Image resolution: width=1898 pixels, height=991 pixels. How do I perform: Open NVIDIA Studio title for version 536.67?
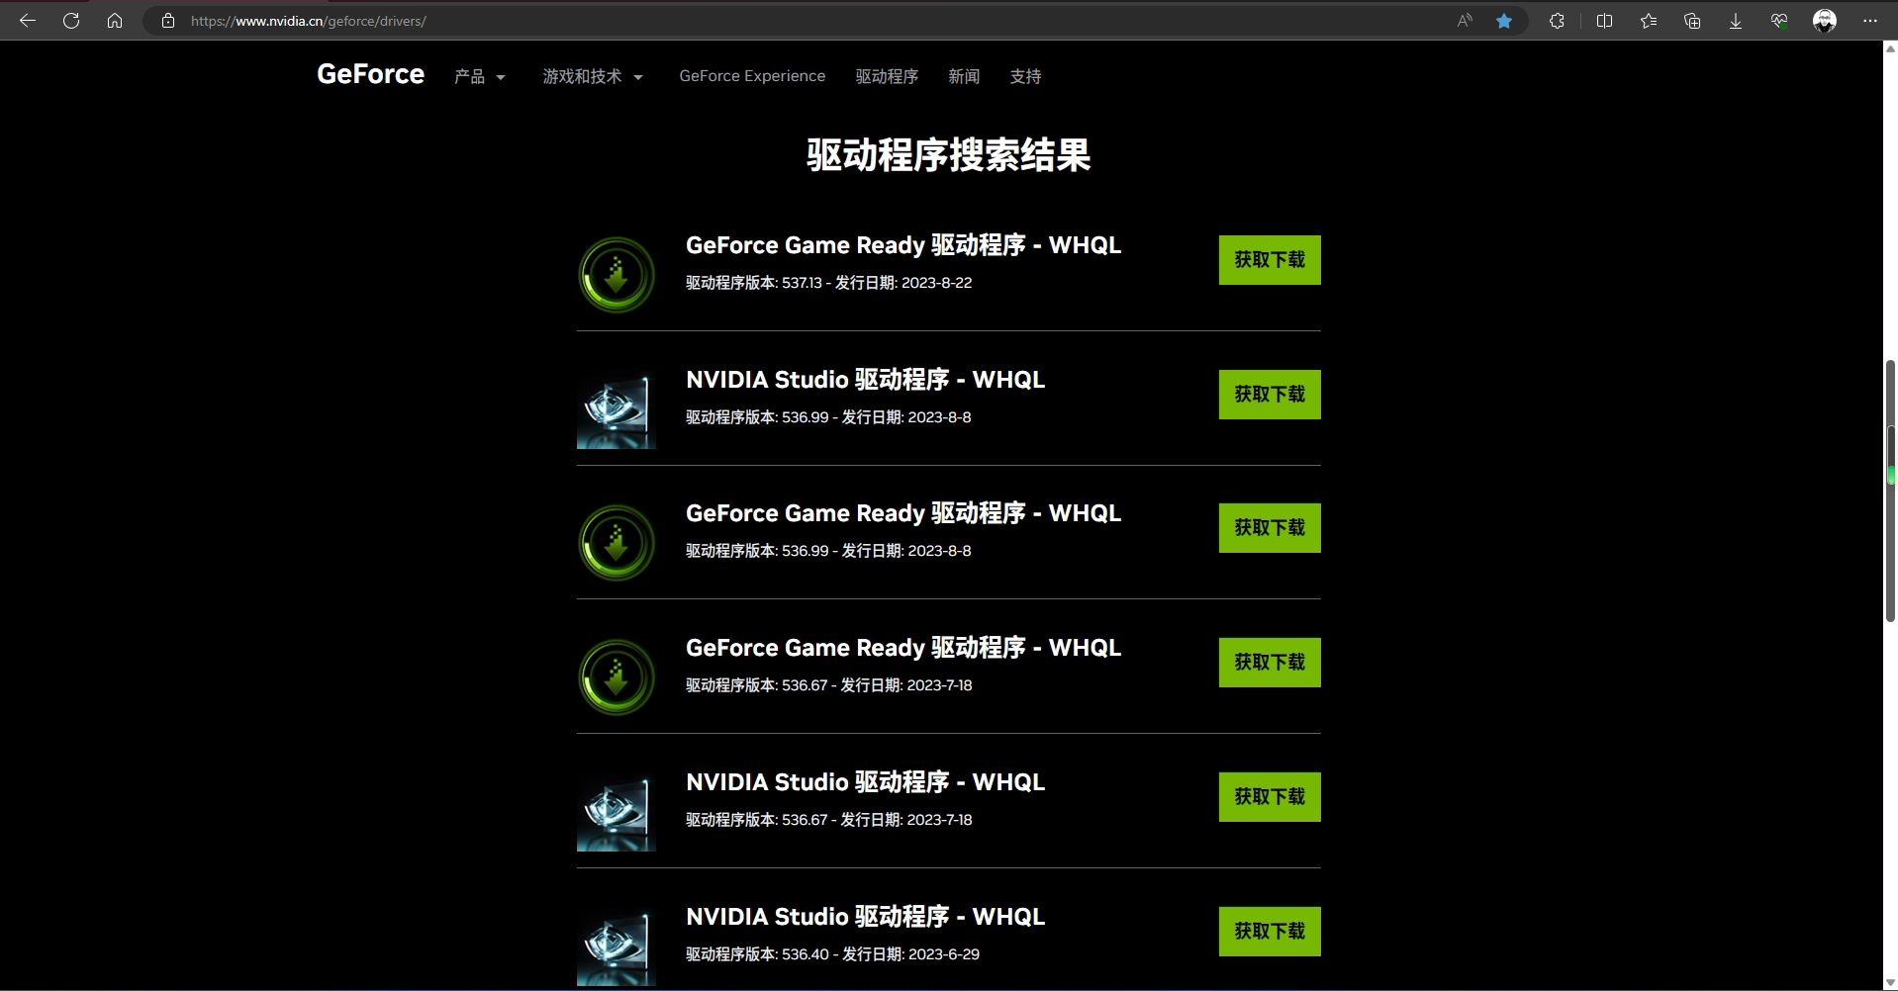pos(866,782)
